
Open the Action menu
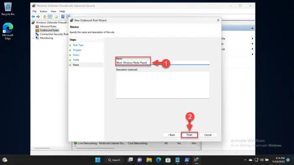coord(44,11)
